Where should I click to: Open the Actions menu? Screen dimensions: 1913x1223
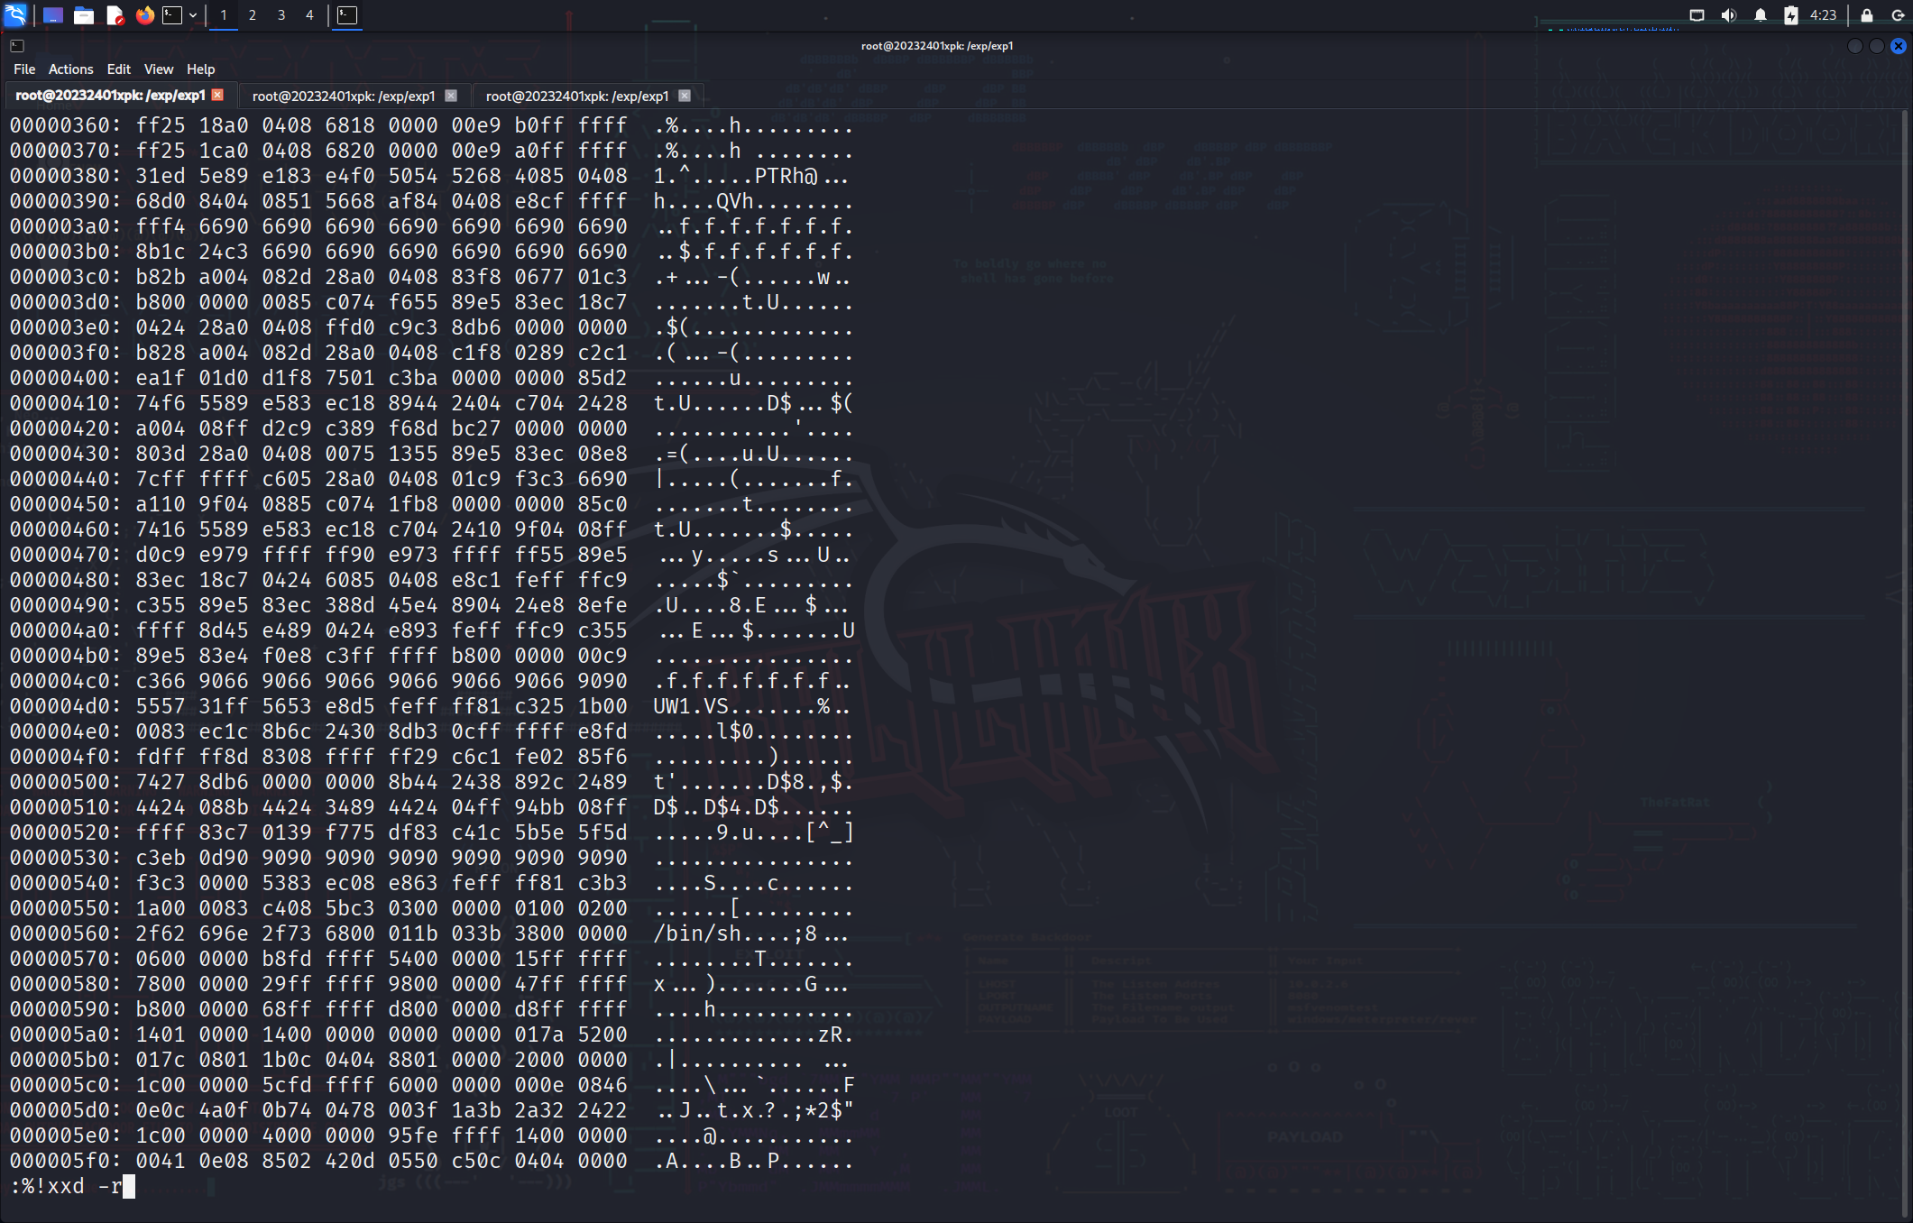(70, 69)
